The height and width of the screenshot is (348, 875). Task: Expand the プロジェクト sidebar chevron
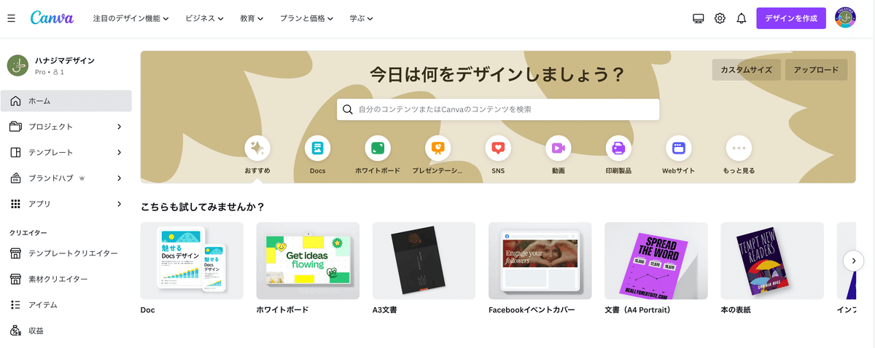[120, 127]
